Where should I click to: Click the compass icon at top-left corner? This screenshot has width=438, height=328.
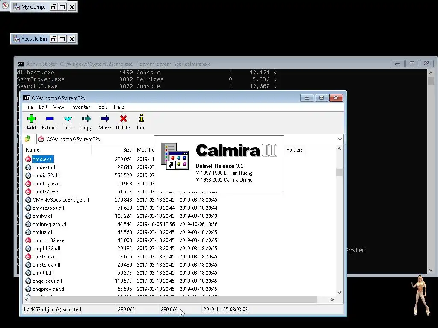[5, 5]
